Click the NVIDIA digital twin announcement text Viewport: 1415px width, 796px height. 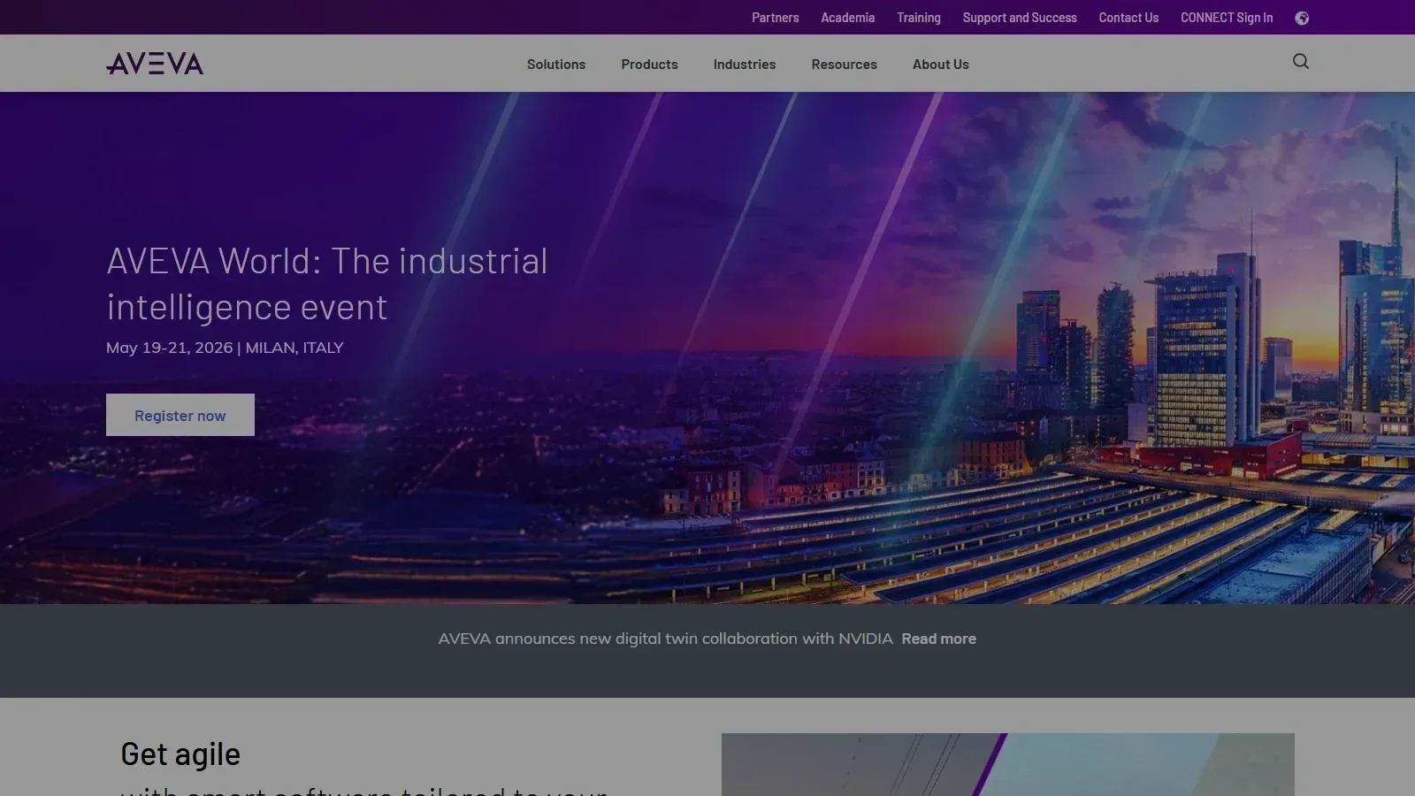tap(665, 639)
